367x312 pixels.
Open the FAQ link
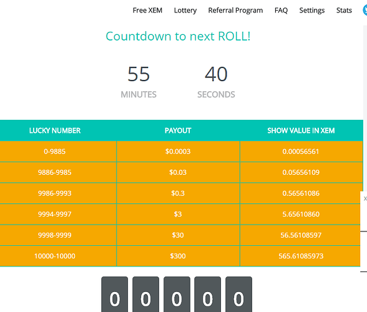(281, 11)
